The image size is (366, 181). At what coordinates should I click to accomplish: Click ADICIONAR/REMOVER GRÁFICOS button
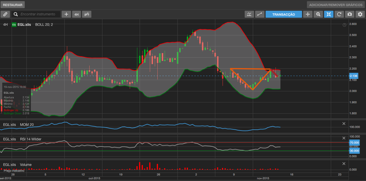(x=336, y=5)
